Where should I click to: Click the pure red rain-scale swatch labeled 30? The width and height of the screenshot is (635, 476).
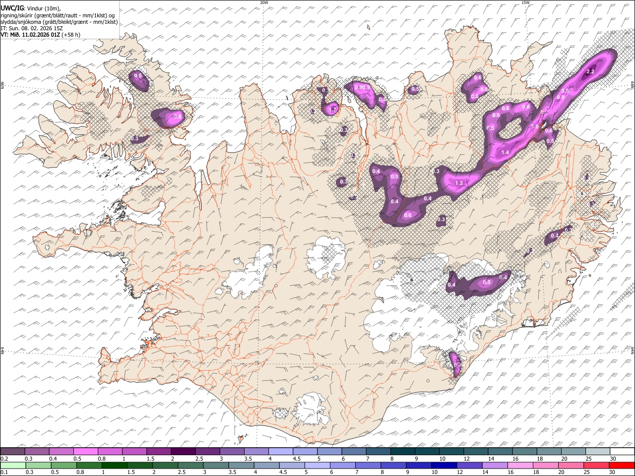(x=622, y=465)
